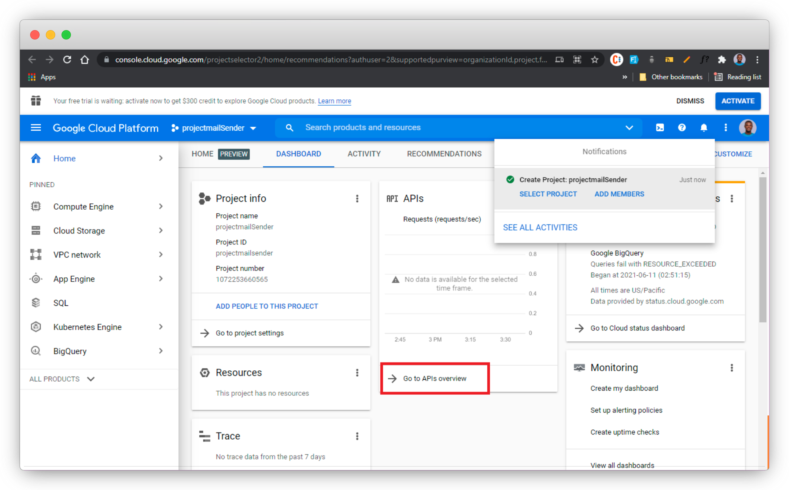Activate Cloud Shell terminal icon

click(x=660, y=128)
